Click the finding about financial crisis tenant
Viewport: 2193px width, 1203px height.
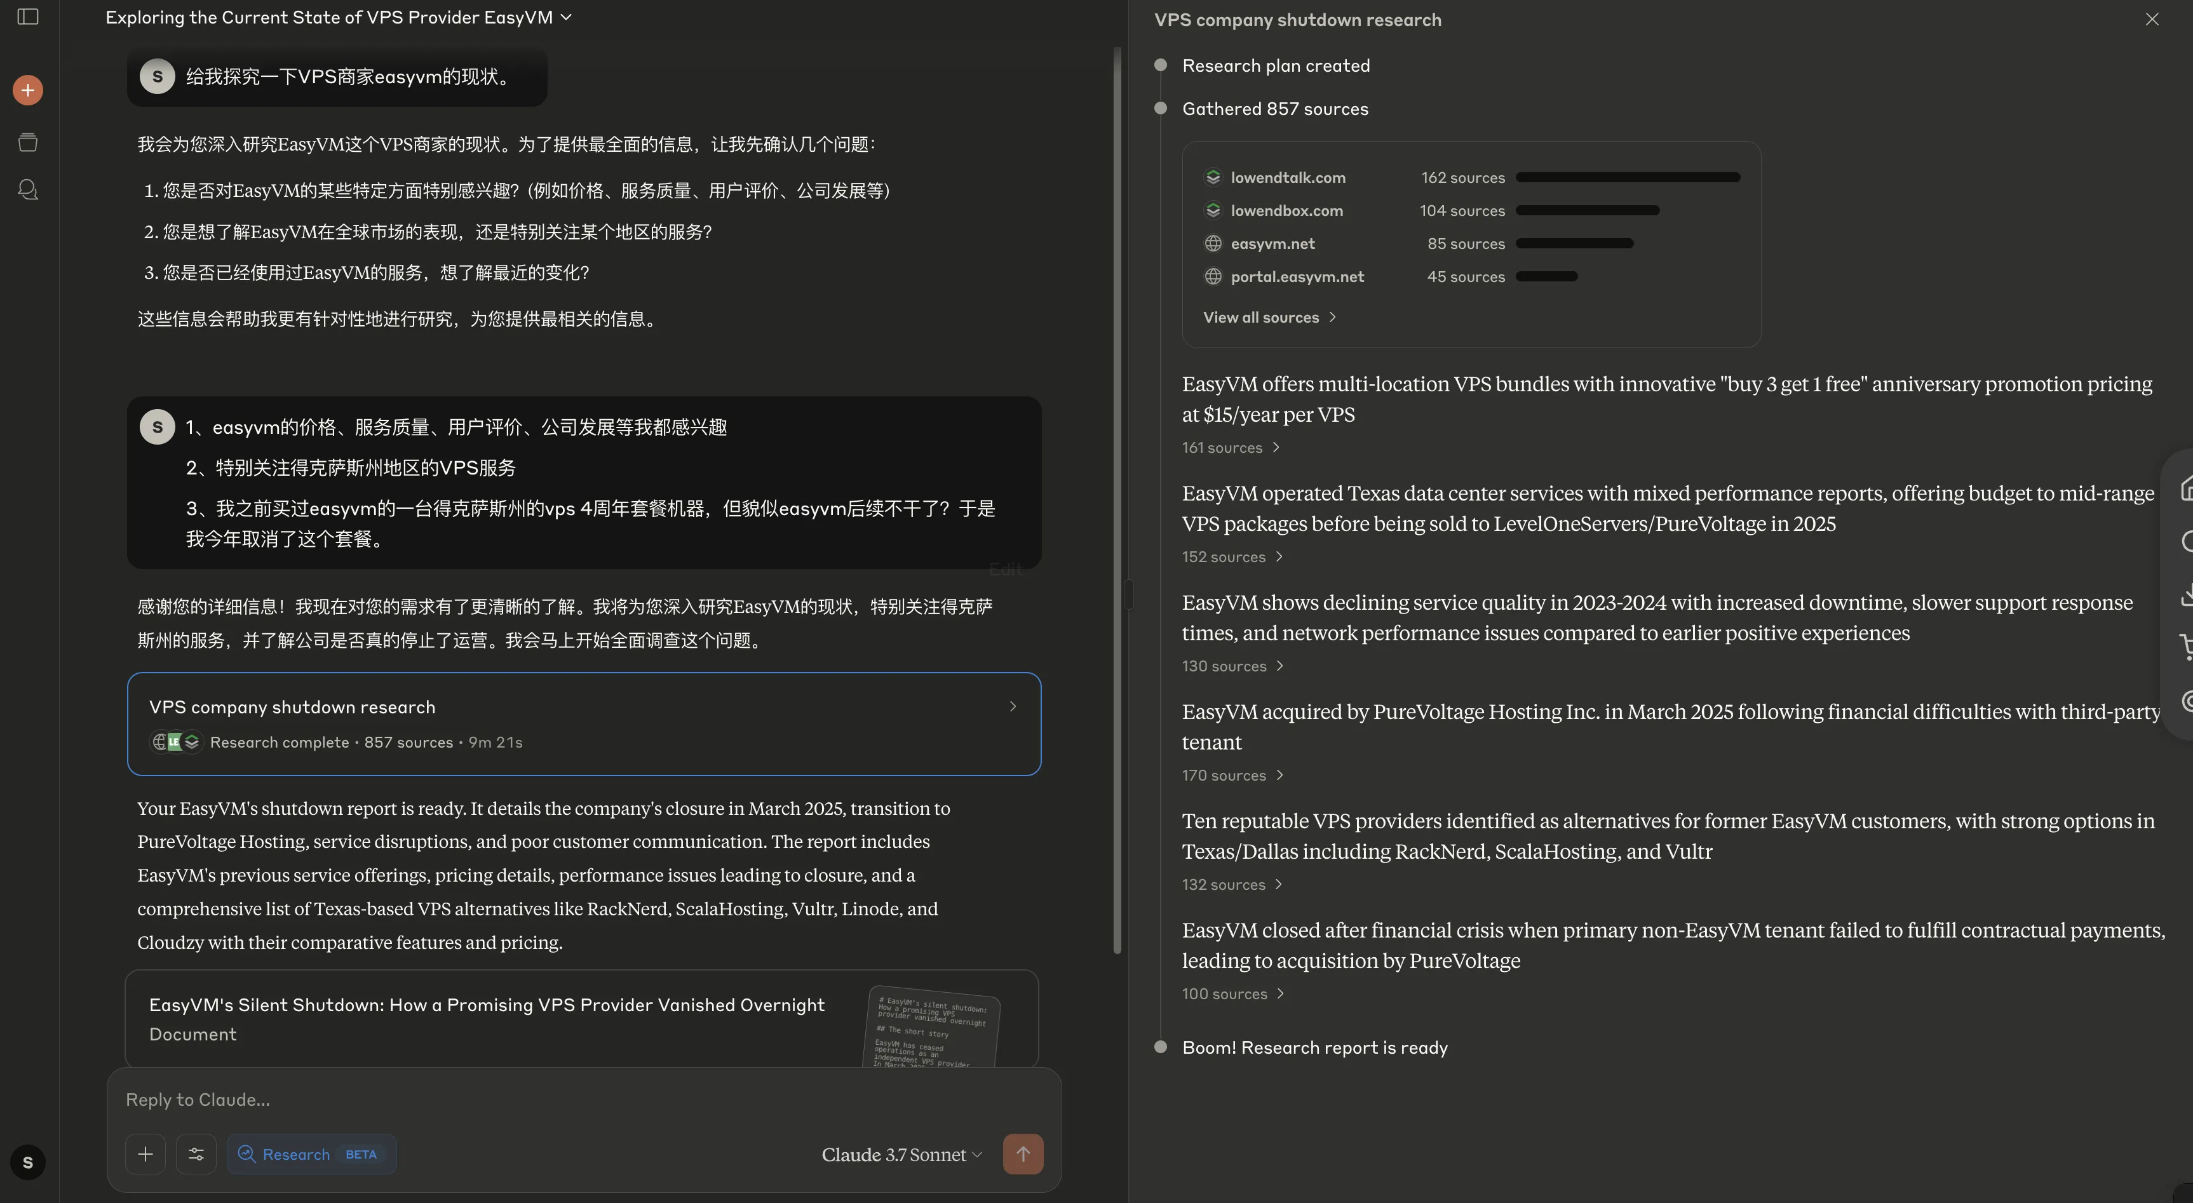[x=1673, y=945]
